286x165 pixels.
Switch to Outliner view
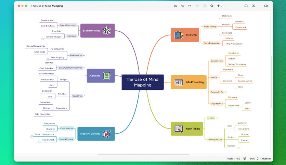tap(266, 159)
